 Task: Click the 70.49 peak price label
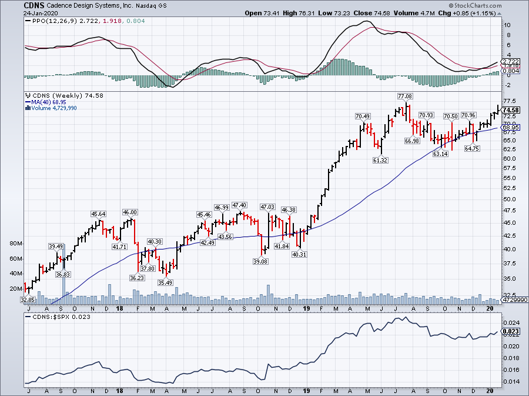[x=363, y=117]
